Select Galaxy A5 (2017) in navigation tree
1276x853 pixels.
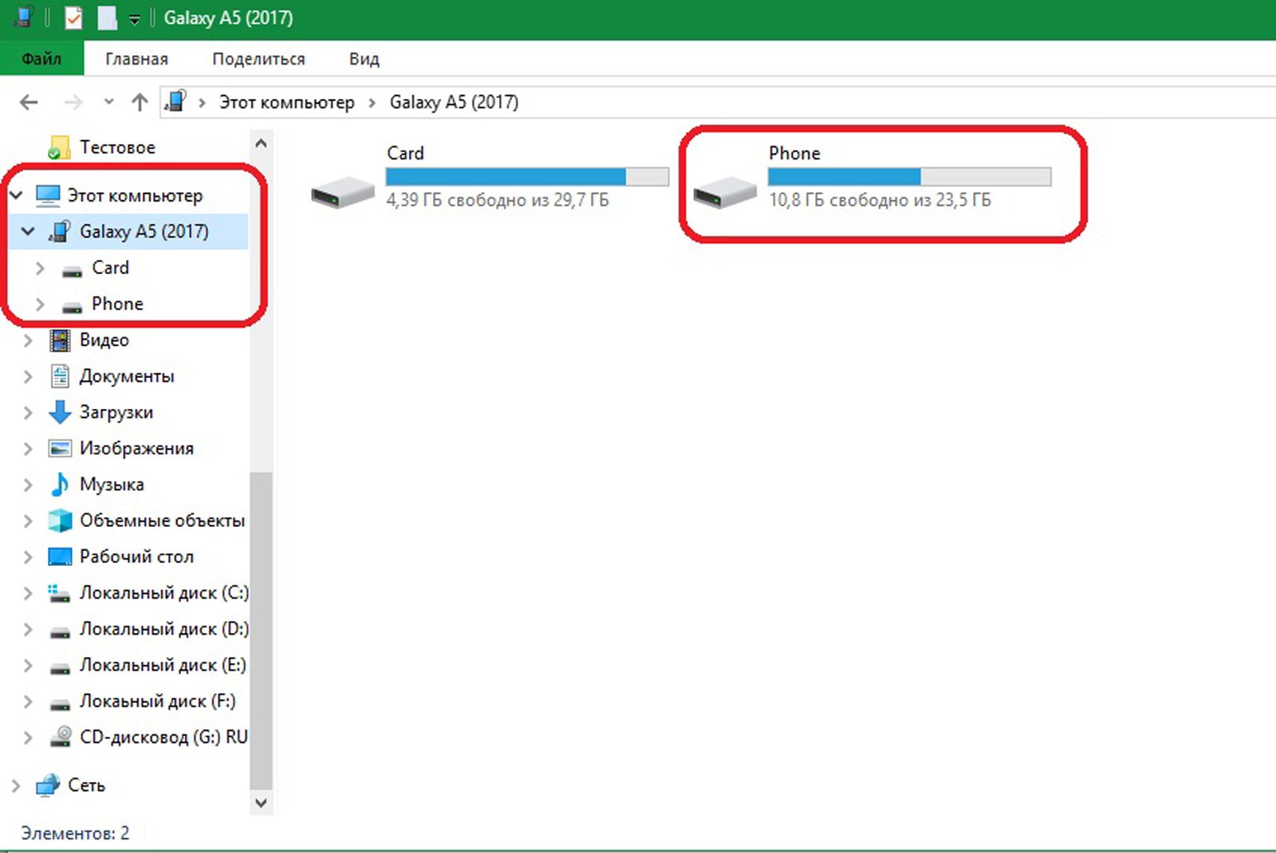(x=144, y=231)
